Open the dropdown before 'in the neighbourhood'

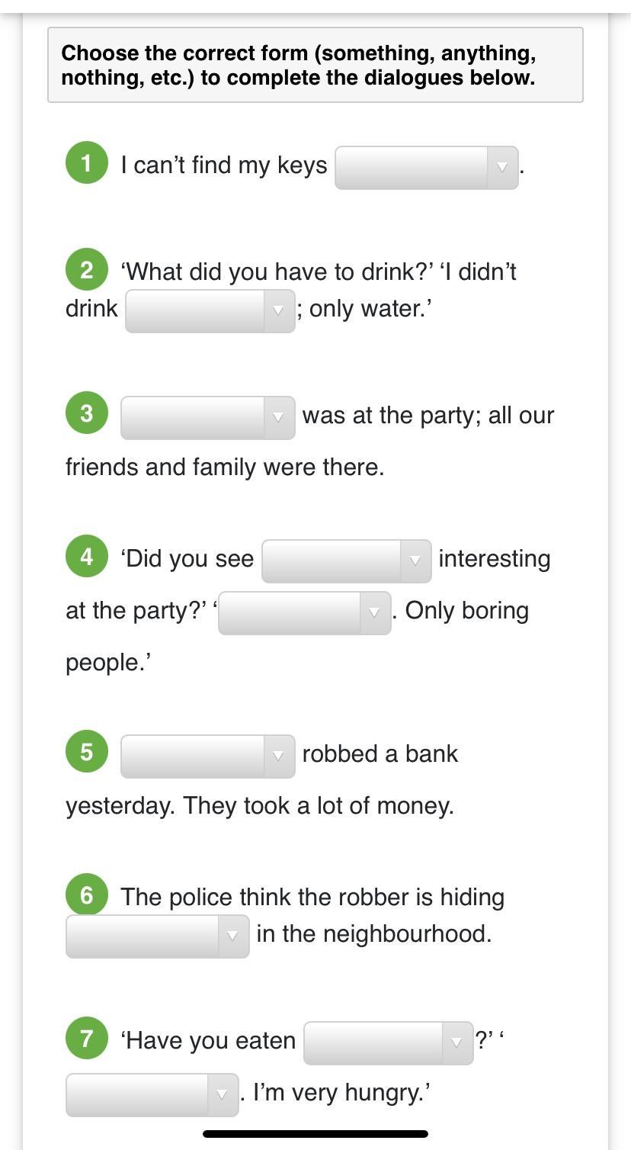(157, 936)
